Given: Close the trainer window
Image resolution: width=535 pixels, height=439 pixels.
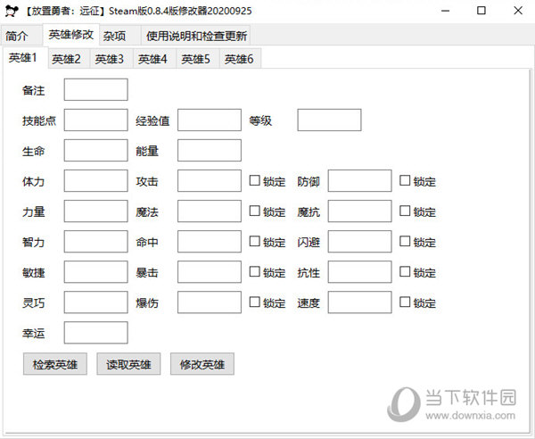Looking at the screenshot, I should 518,11.
